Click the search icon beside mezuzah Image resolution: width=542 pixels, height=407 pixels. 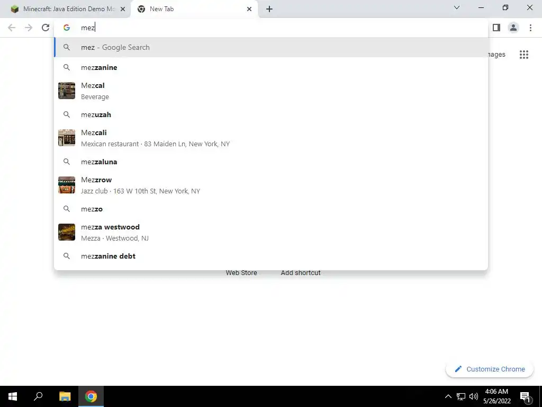point(67,114)
